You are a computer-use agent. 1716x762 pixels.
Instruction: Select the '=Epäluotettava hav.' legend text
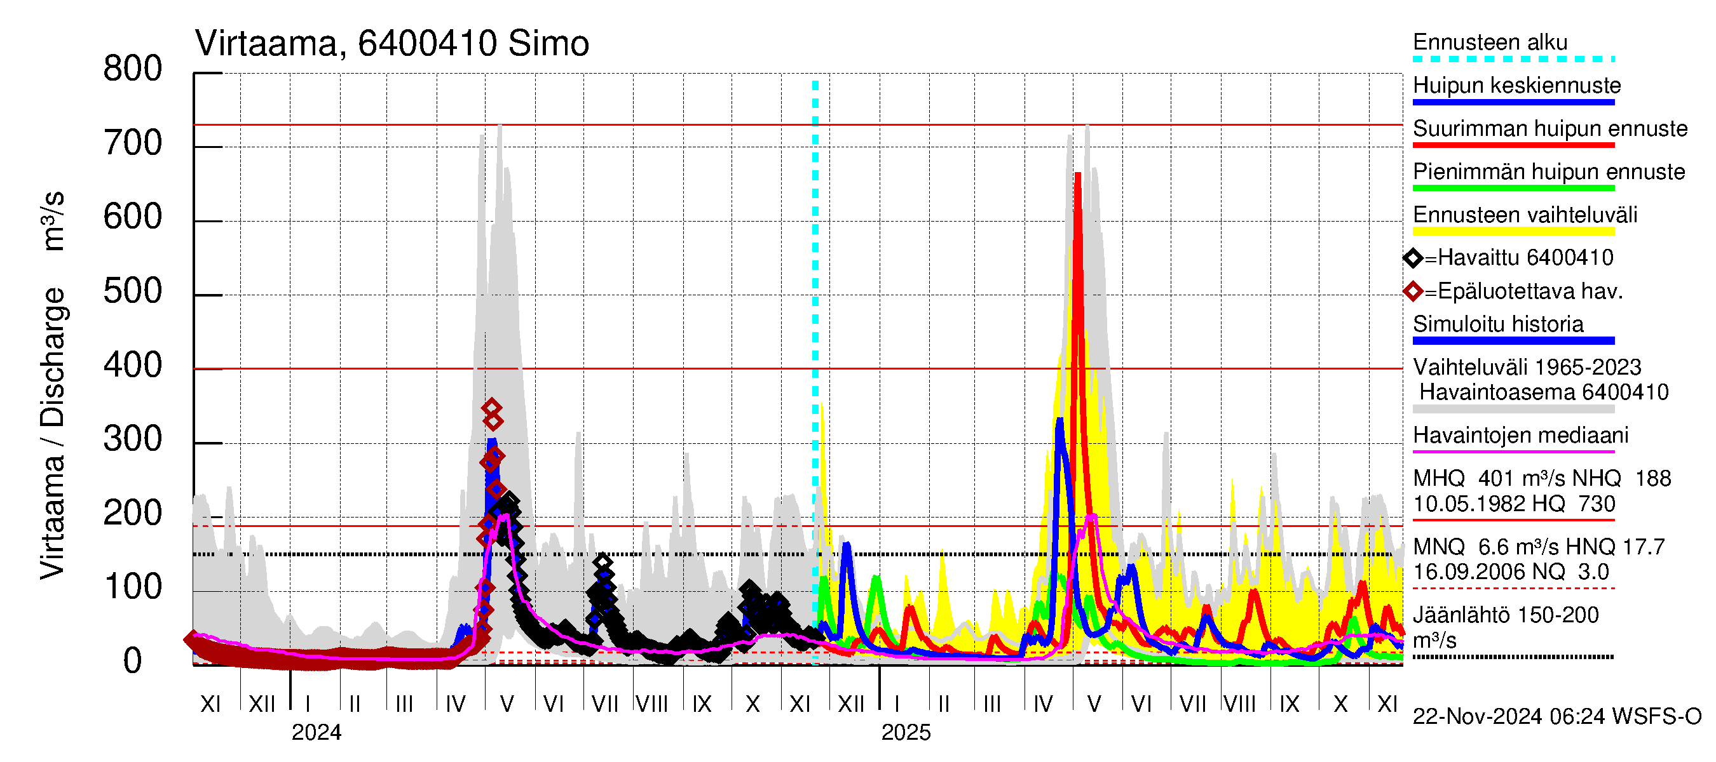coord(1523,291)
